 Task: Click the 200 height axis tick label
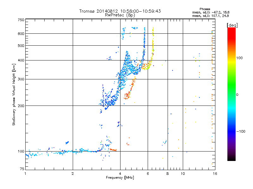tap(21, 106)
